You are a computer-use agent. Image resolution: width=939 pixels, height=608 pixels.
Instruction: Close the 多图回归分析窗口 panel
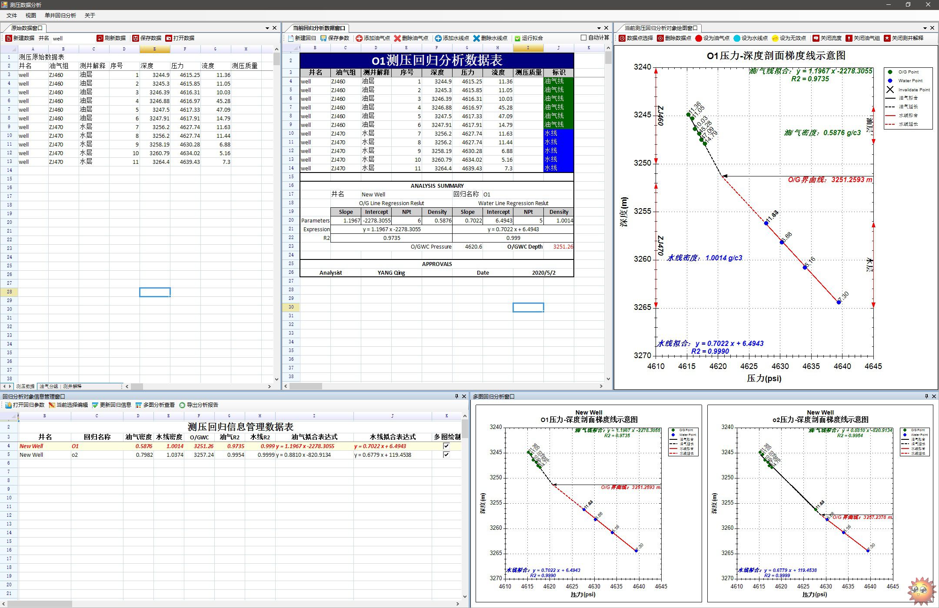tap(934, 396)
